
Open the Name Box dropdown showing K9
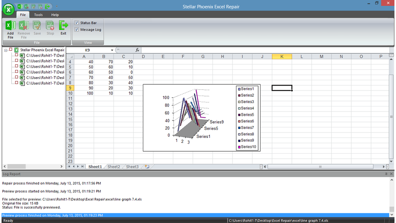112,50
